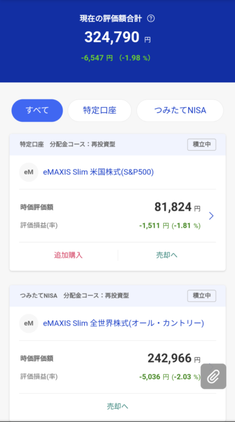This screenshot has width=235, height=422.
Task: Tap the -6,547 円 total loss figure
Action: 97,58
